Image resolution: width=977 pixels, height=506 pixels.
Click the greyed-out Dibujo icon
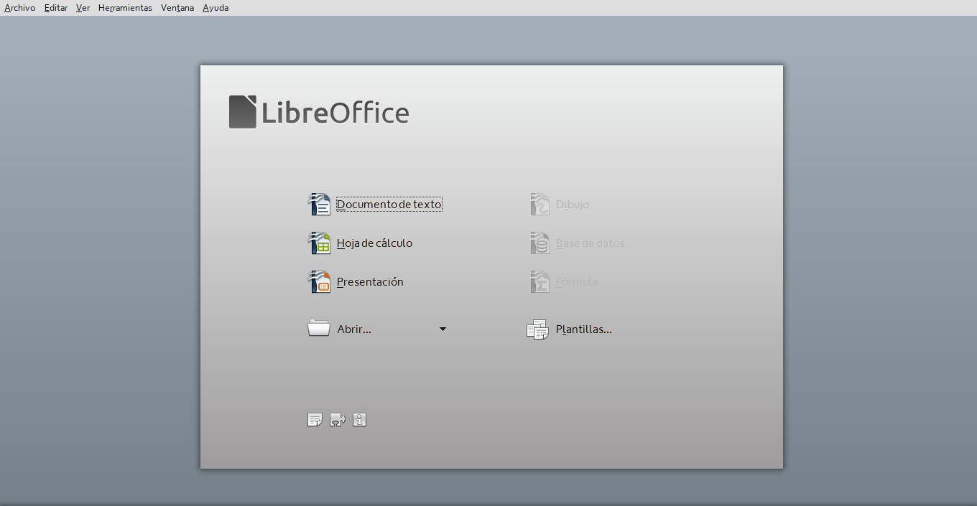pyautogui.click(x=540, y=205)
